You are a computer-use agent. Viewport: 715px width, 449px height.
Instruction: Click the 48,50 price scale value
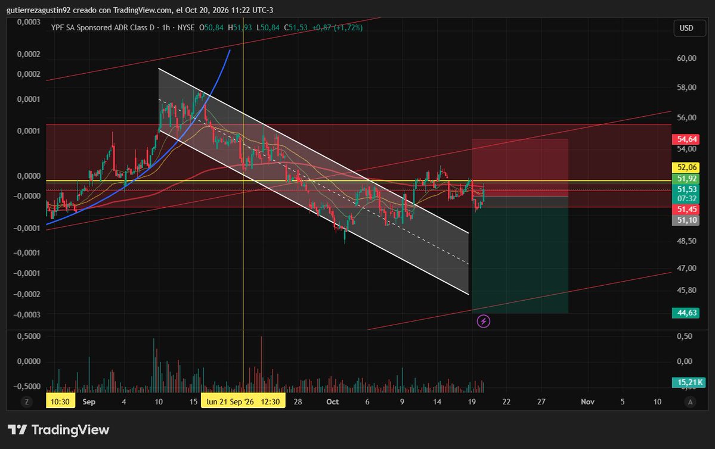click(x=686, y=241)
